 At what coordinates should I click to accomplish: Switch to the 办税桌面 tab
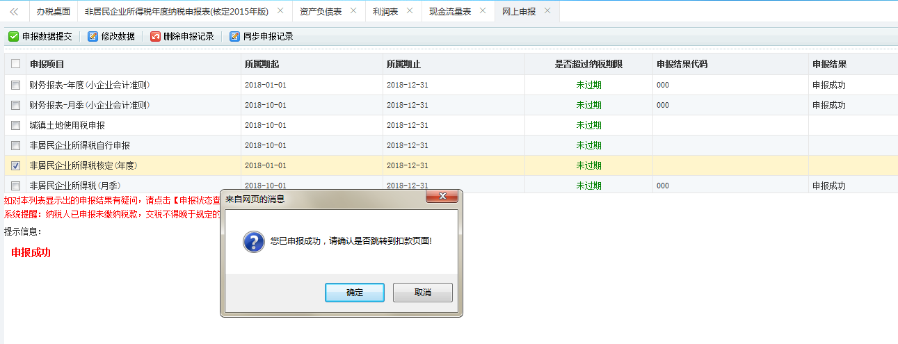pyautogui.click(x=53, y=11)
